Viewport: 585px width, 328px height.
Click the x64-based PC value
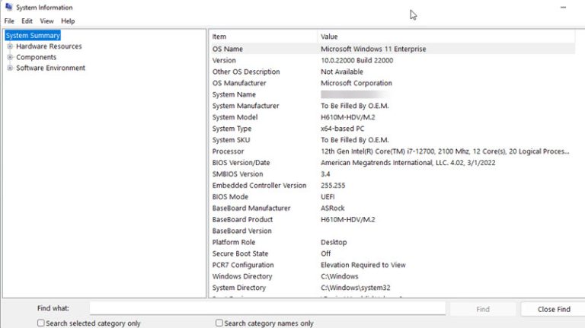tap(343, 129)
